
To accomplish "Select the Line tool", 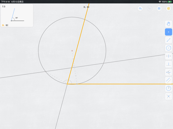I will [169, 40].
